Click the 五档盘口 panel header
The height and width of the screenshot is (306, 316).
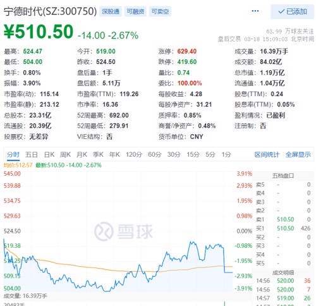[283, 176]
